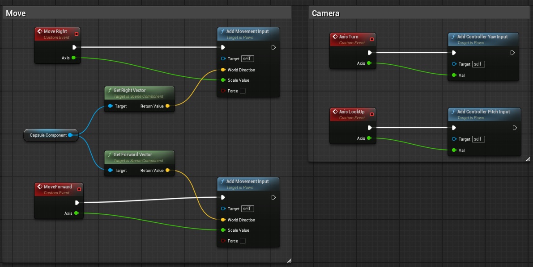Click the Val pin on Add Controller Yaw Input
The height and width of the screenshot is (267, 533).
454,75
